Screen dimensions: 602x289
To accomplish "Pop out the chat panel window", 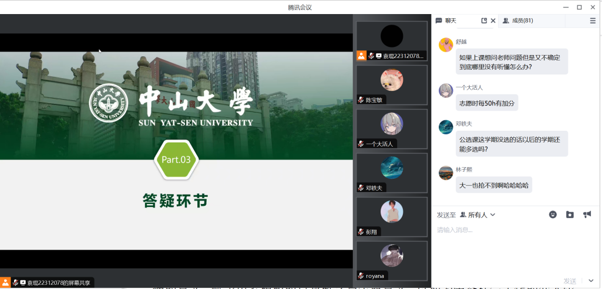I will pyautogui.click(x=484, y=21).
